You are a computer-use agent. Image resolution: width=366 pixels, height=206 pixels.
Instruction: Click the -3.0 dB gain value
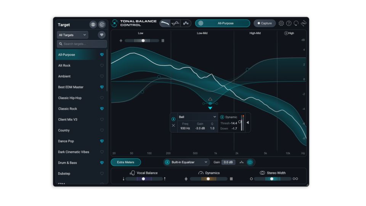(200, 129)
